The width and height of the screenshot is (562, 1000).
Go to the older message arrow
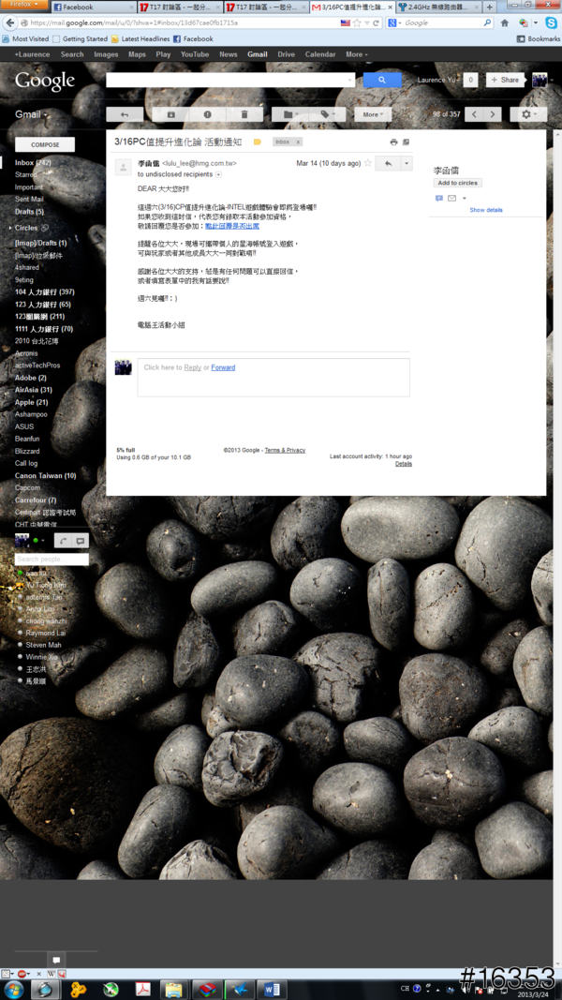click(x=493, y=114)
